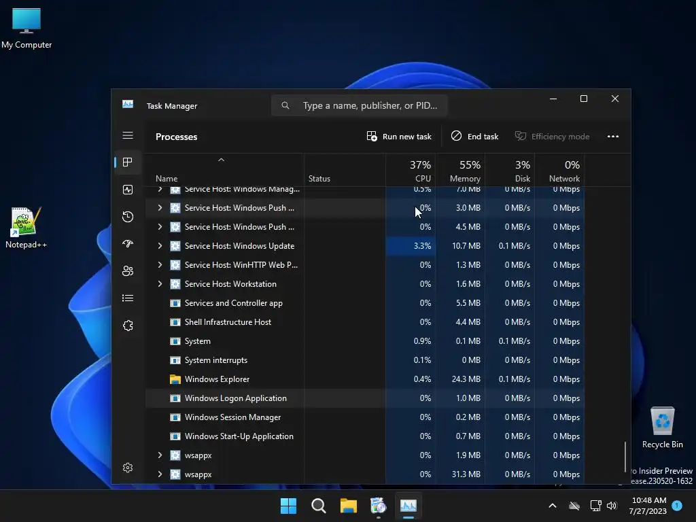
Task: Open the My Computer desktop icon
Action: pyautogui.click(x=27, y=29)
